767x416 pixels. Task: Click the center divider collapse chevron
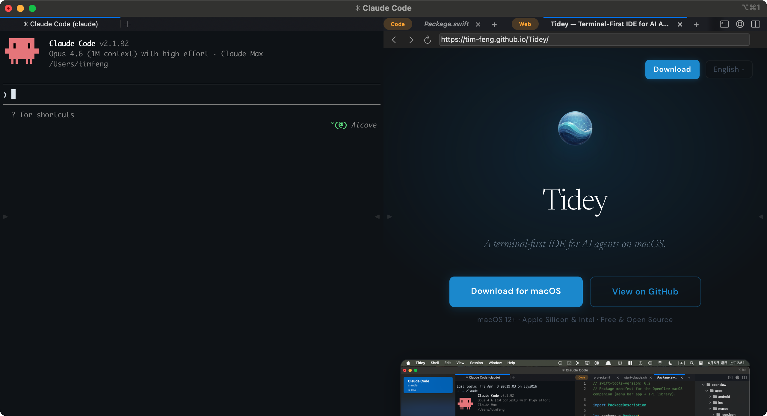click(x=378, y=216)
